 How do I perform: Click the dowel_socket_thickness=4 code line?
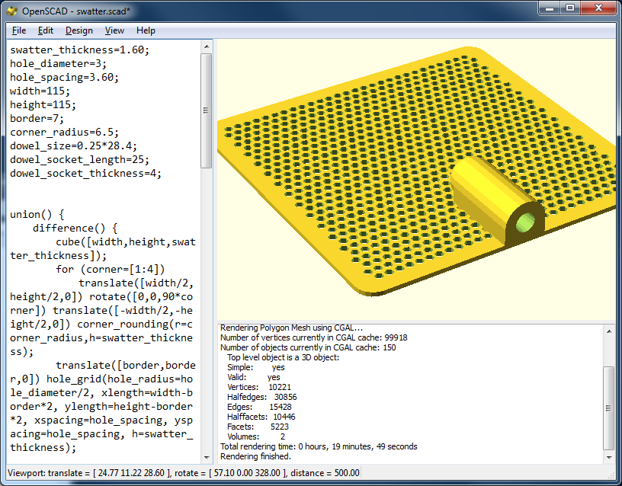[x=85, y=173]
